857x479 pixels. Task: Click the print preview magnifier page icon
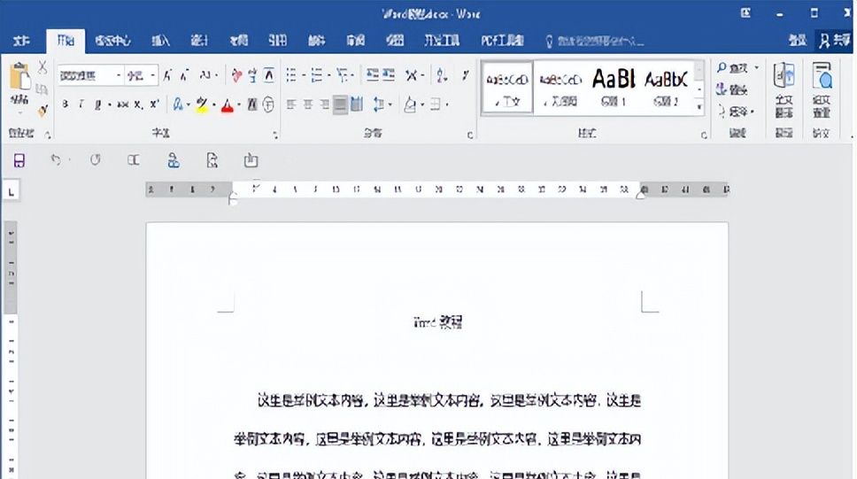pos(212,160)
